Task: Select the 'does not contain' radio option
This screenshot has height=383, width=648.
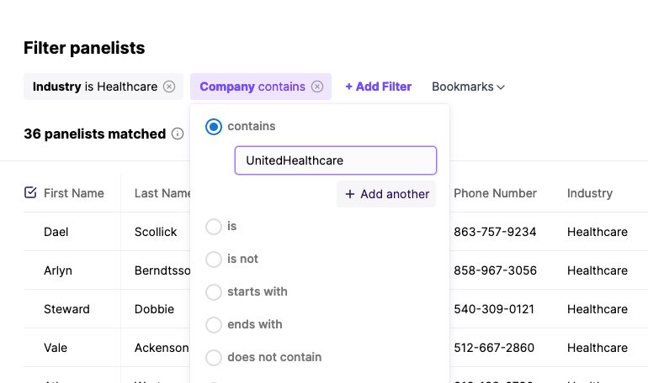Action: point(214,358)
